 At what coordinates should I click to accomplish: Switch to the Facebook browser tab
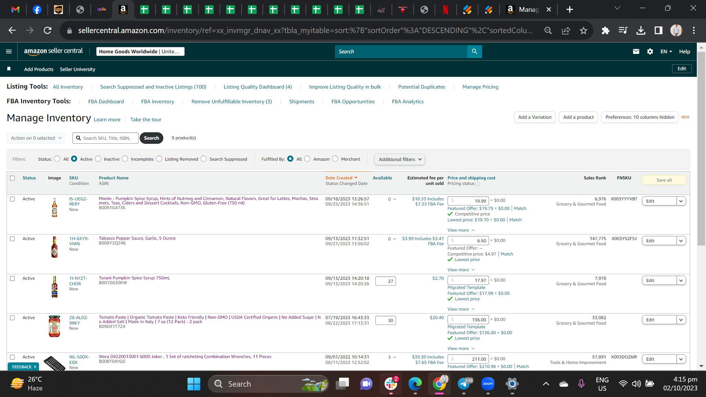click(x=37, y=10)
